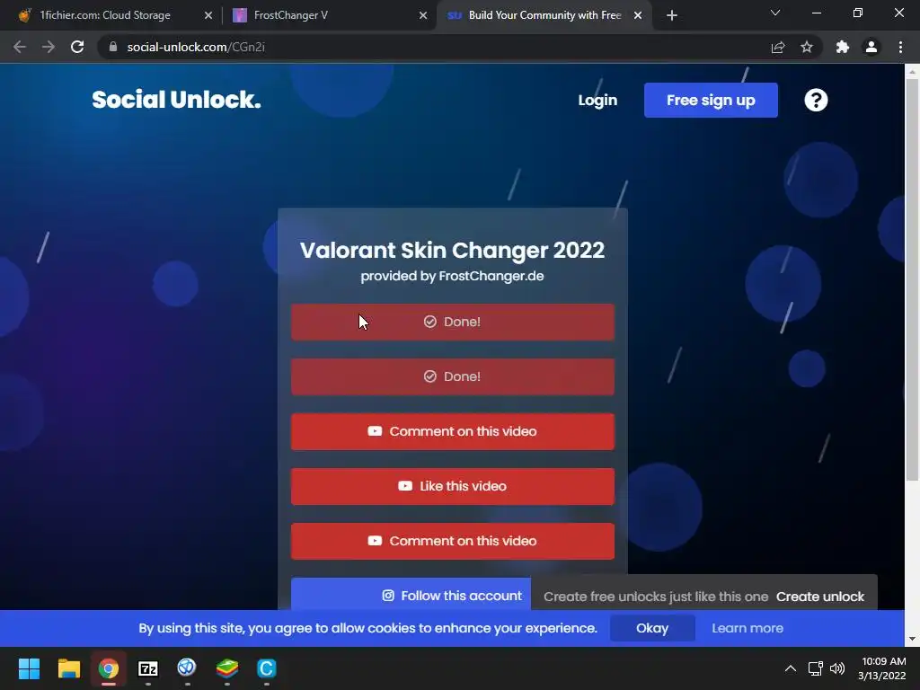The image size is (920, 690).
Task: Click the Chrome taskbar icon
Action: [109, 668]
